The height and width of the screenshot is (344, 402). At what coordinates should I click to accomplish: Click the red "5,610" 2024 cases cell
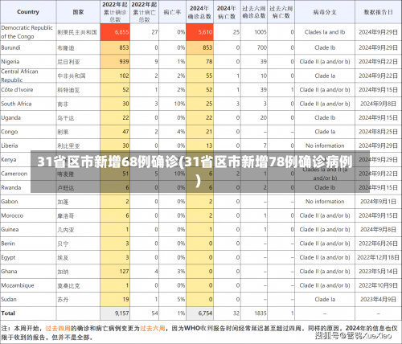(x=199, y=32)
